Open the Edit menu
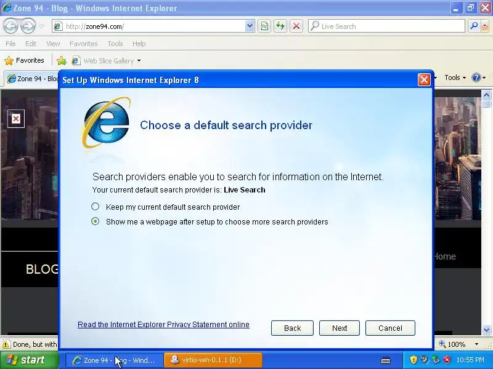 [31, 44]
